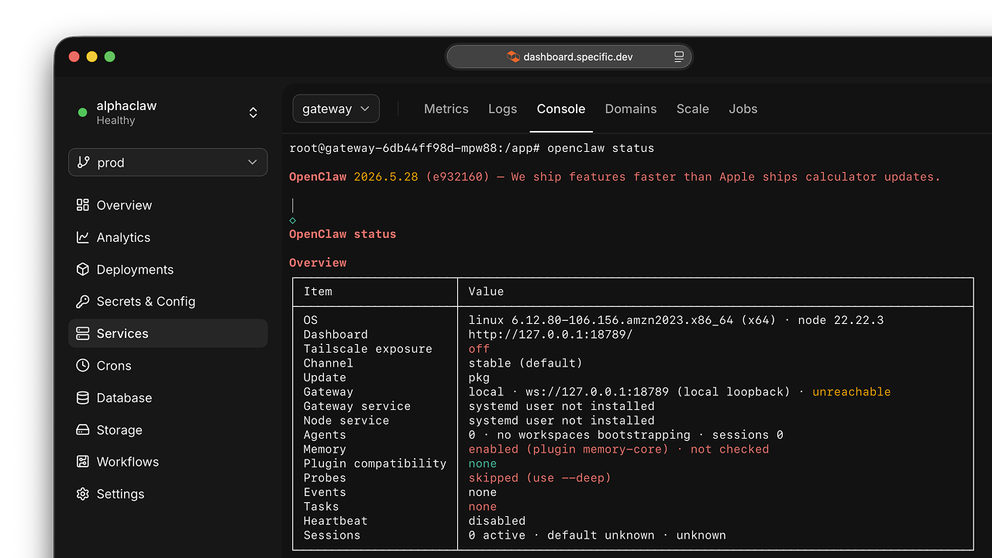The height and width of the screenshot is (558, 992).
Task: Open the Crons sidebar label
Action: (x=114, y=365)
